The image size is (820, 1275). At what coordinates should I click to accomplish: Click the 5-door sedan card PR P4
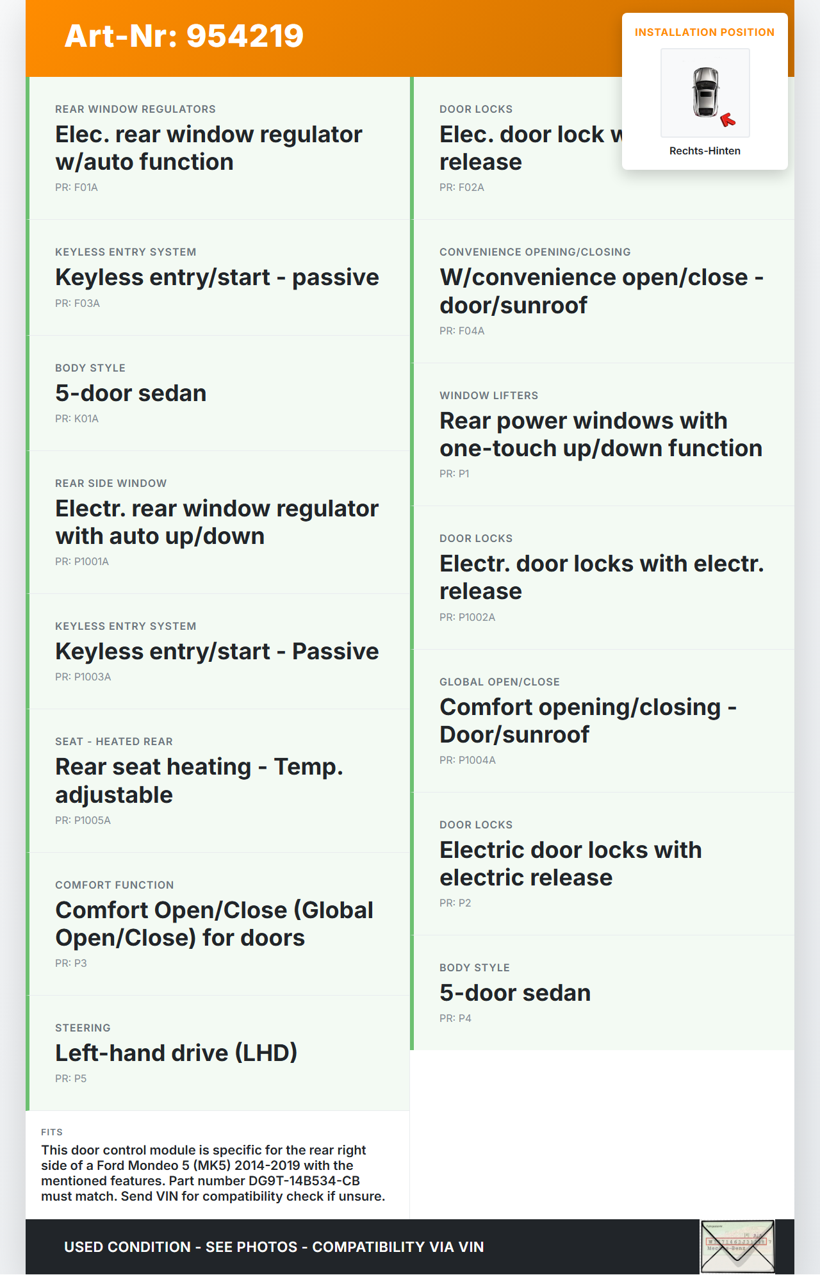click(602, 992)
